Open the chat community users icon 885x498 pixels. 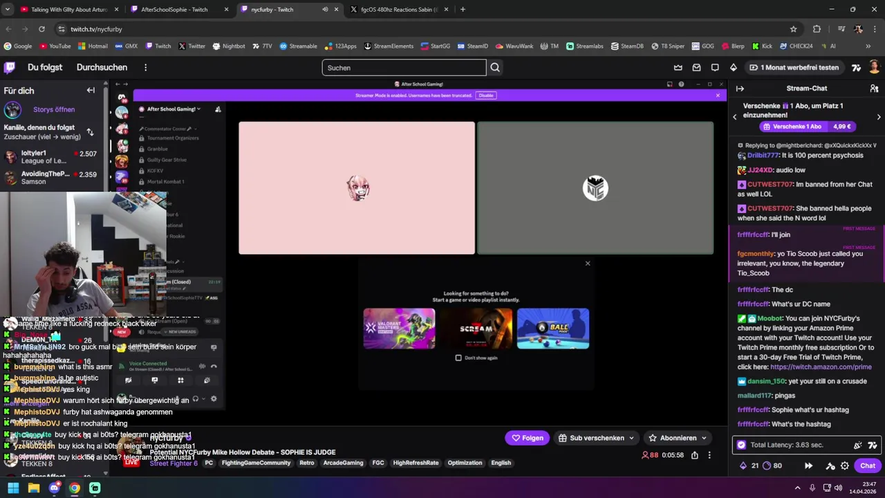[x=874, y=89]
